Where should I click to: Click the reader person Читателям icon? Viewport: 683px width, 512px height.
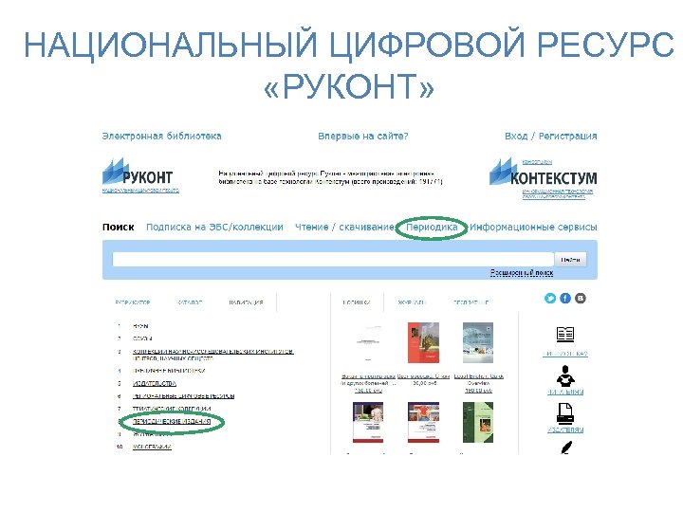[565, 375]
